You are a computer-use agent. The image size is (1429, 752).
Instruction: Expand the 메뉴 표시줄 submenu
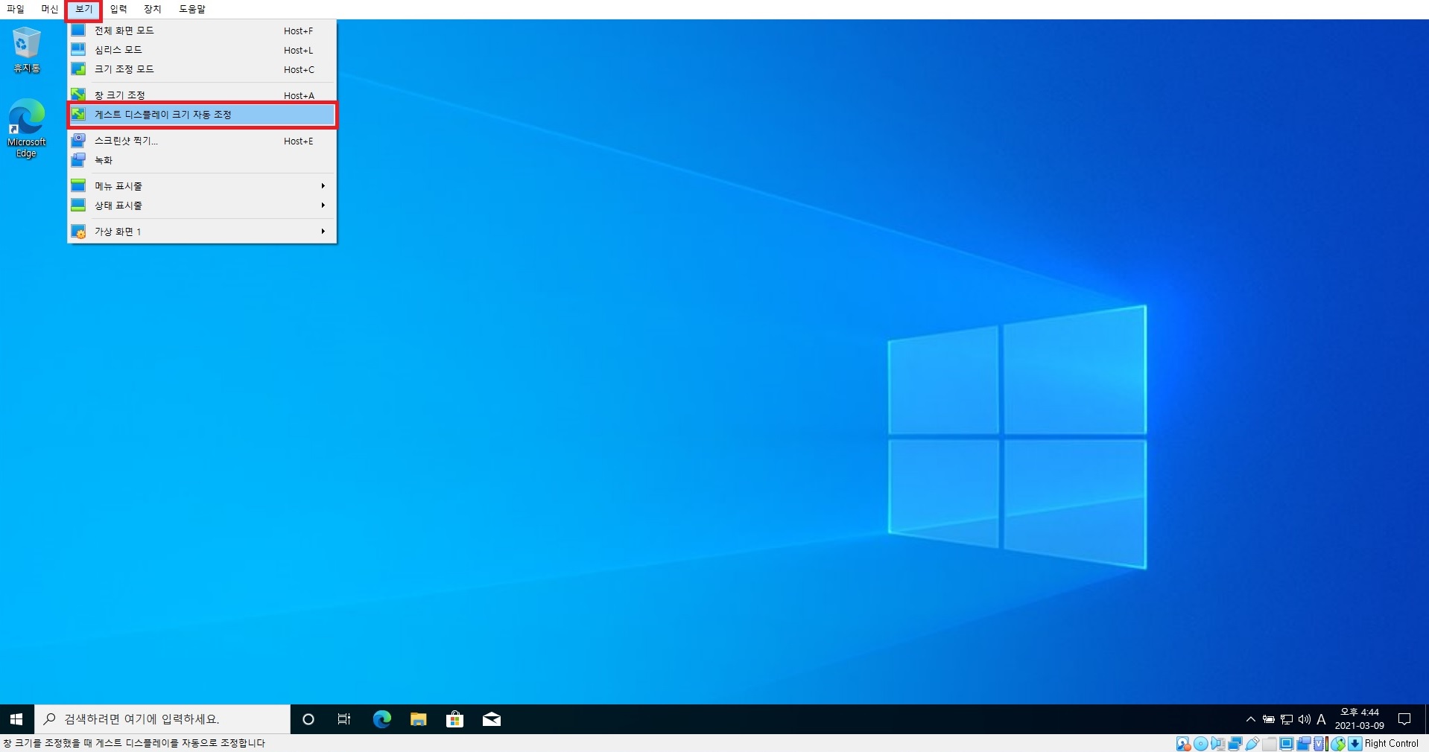pyautogui.click(x=202, y=186)
